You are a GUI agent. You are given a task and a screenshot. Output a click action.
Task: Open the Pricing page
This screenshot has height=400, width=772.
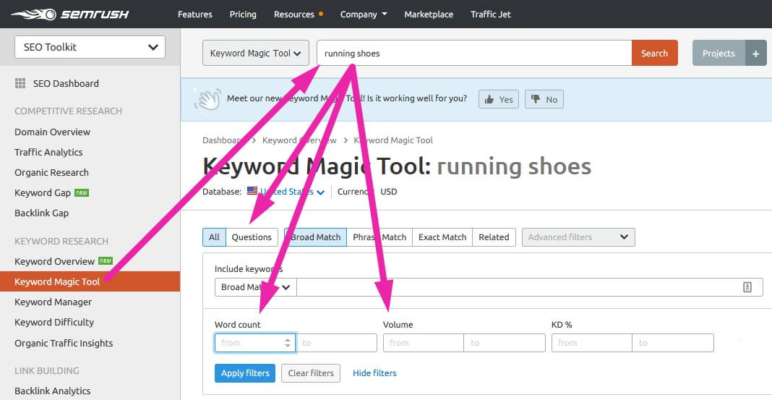pyautogui.click(x=243, y=14)
